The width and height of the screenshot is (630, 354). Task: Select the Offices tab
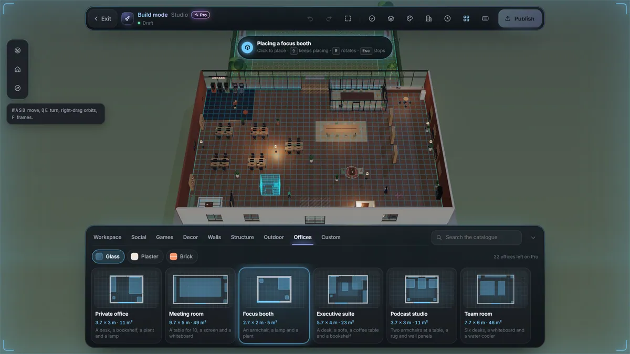click(302, 237)
